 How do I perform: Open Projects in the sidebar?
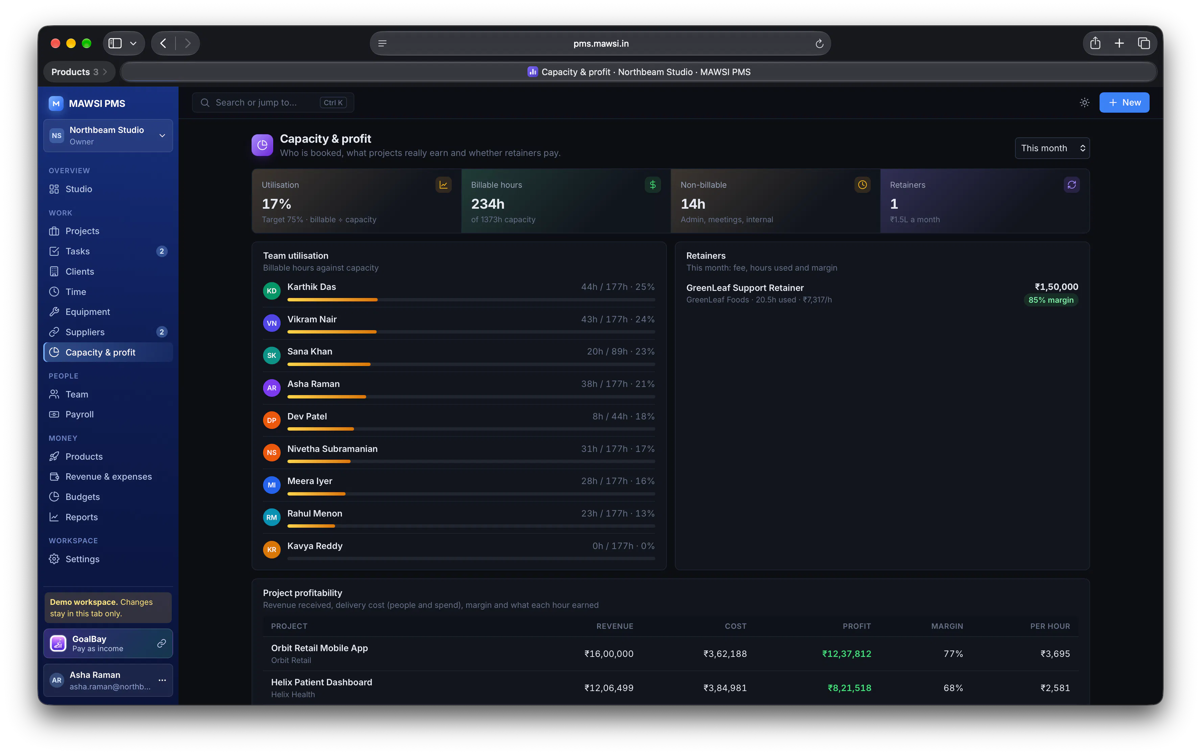coord(108,231)
